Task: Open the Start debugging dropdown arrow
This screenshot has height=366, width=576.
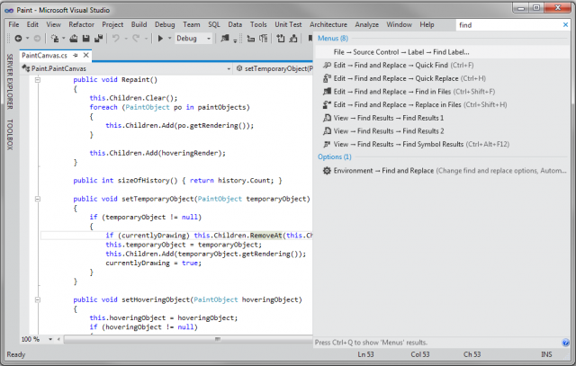Action: 169,38
